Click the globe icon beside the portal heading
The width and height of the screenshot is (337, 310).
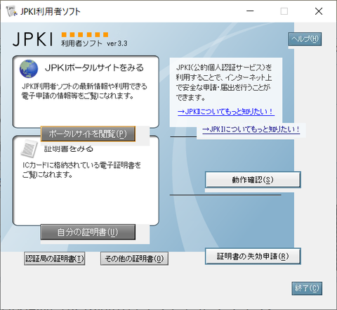[x=29, y=69]
